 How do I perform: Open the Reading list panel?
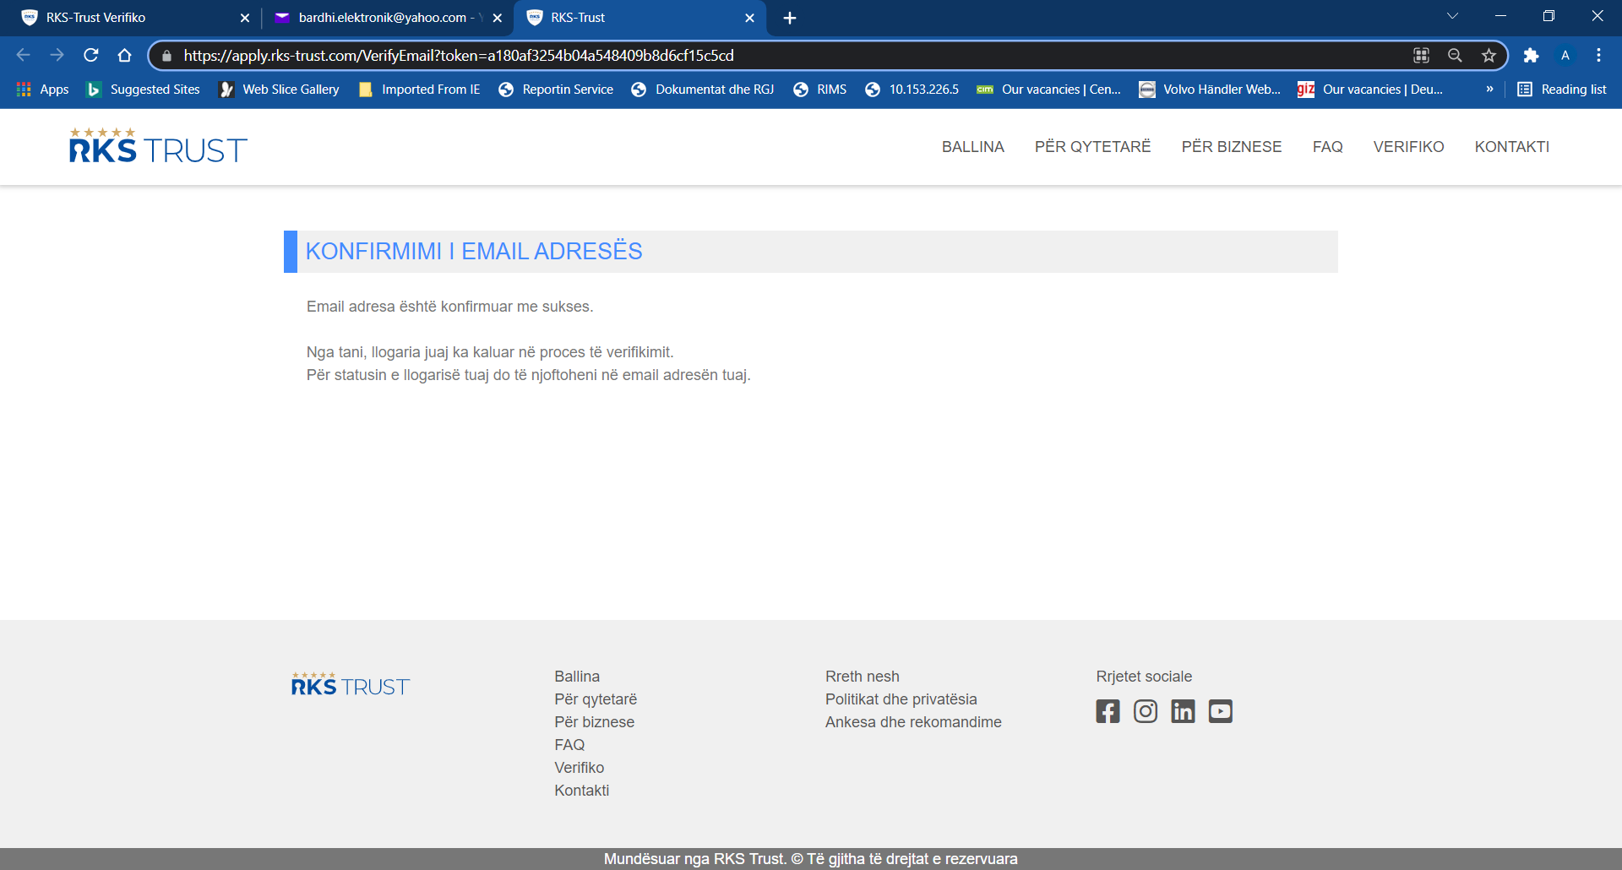click(1562, 90)
